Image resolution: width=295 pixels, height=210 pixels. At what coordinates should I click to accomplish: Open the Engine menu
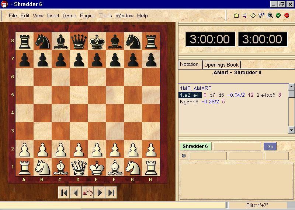pos(87,15)
